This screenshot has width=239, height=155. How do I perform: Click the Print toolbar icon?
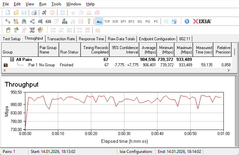[34, 13]
